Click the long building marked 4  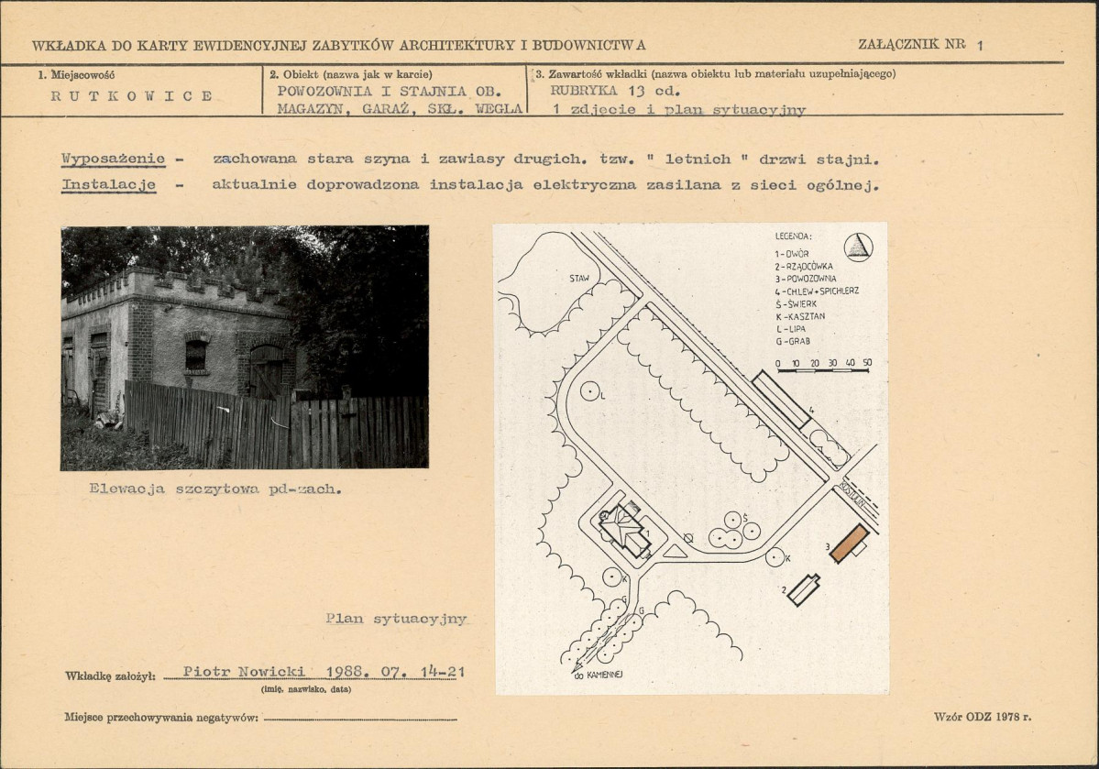coord(781,400)
